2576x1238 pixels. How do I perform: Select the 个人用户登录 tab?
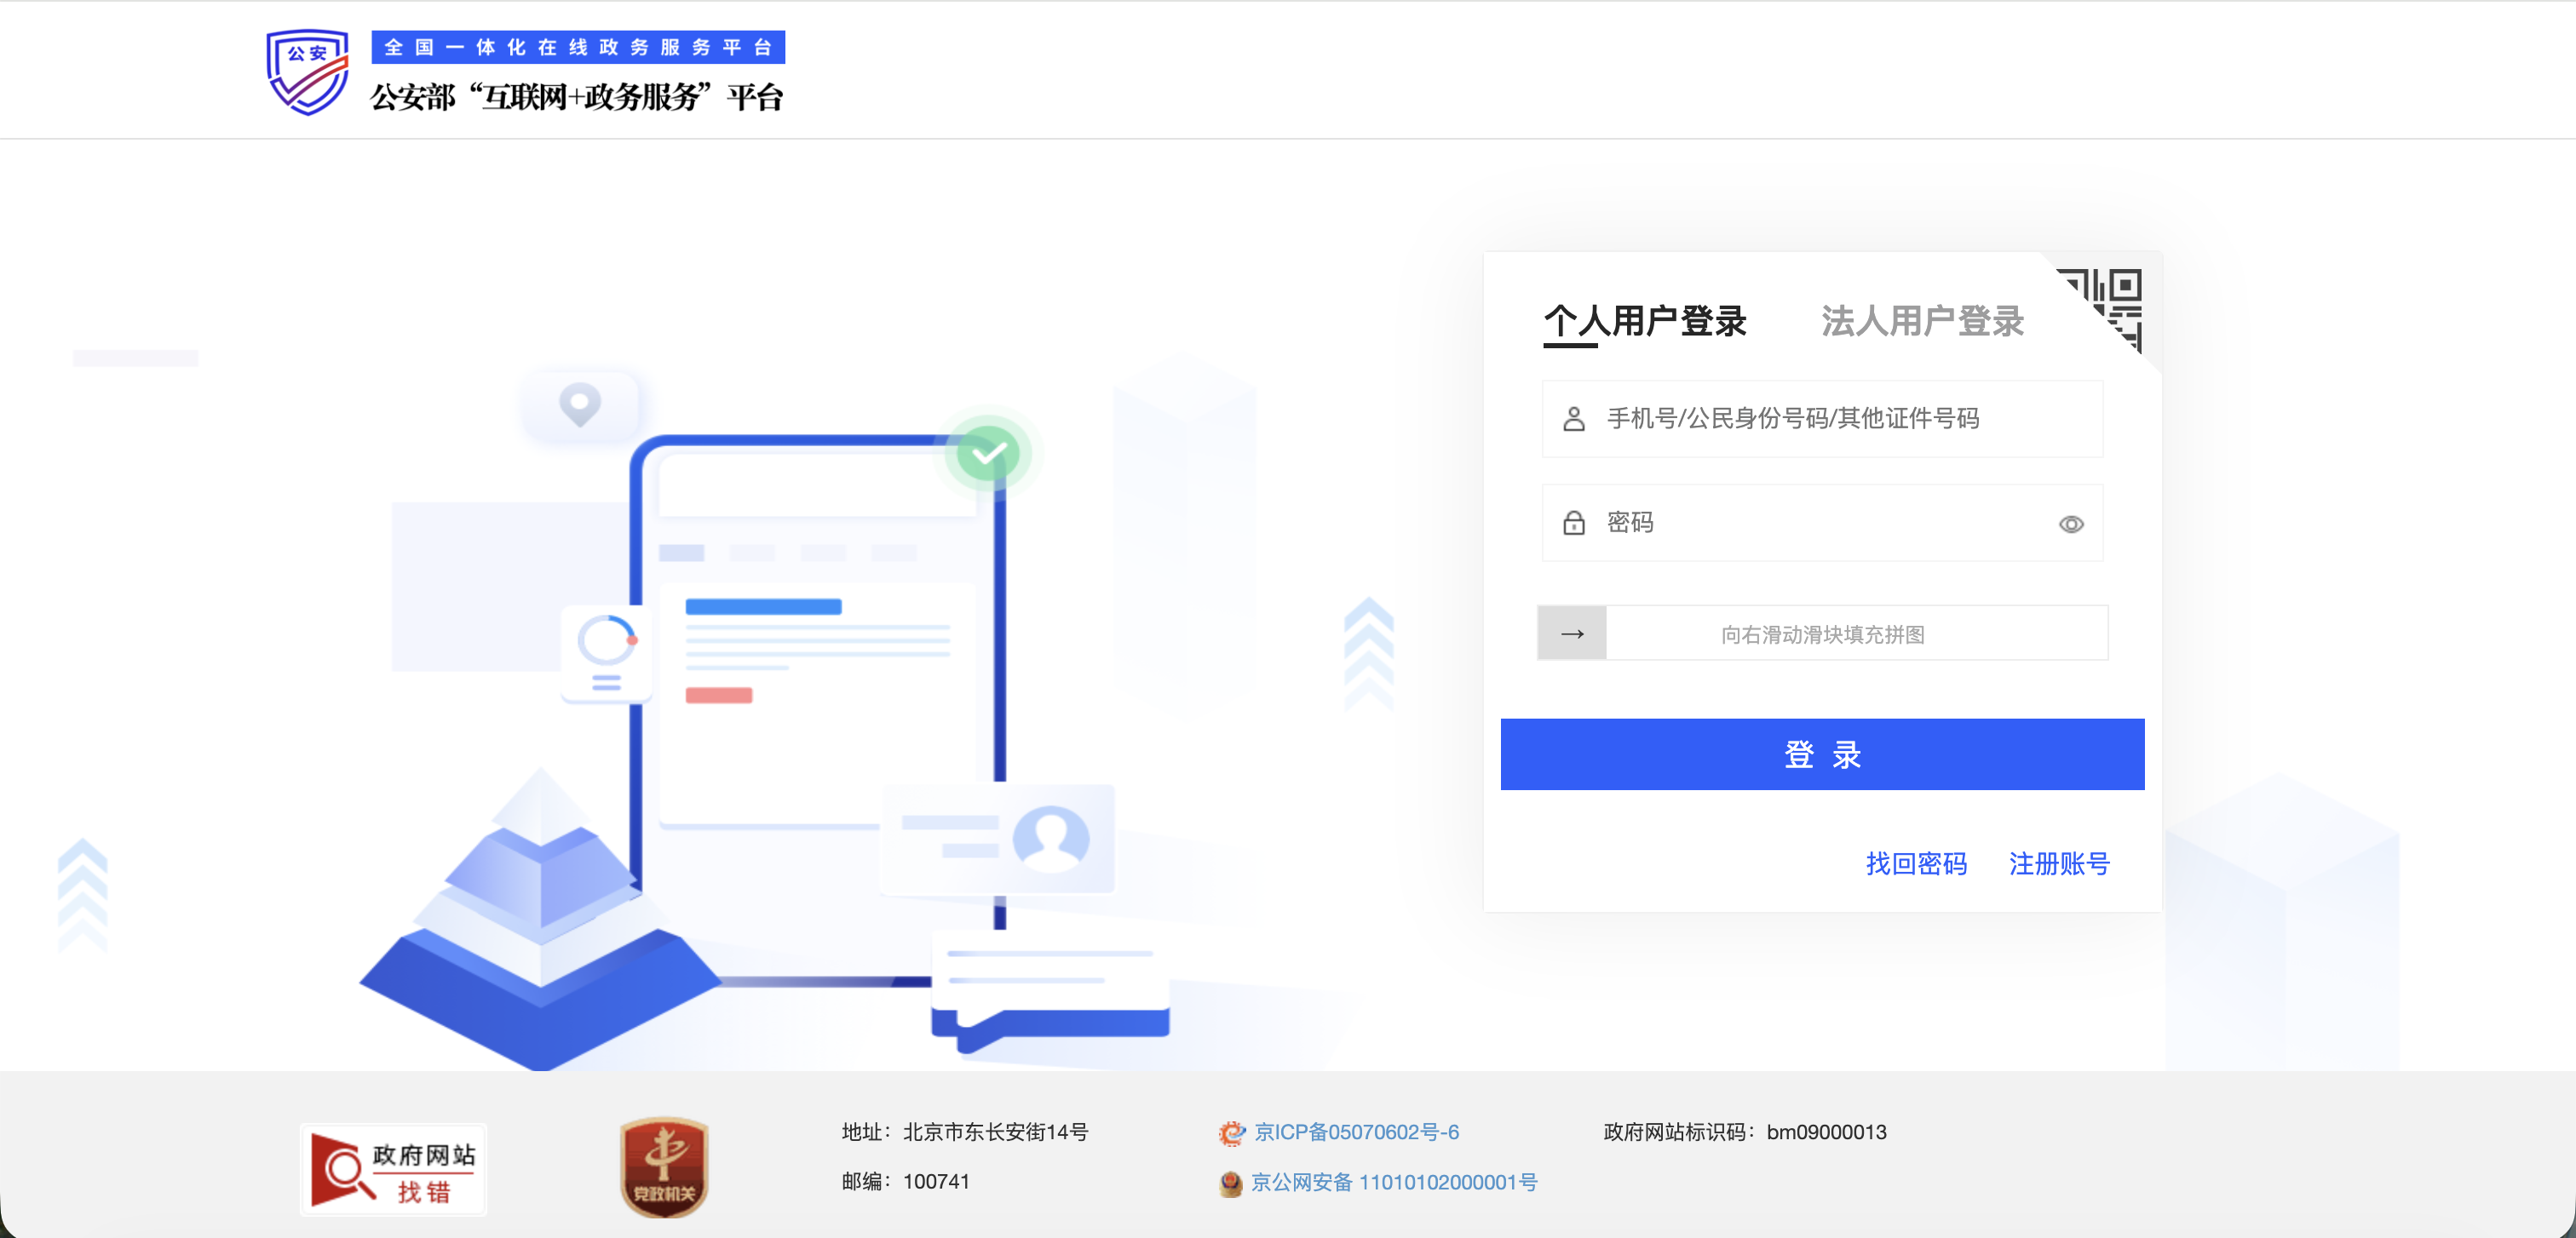pos(1646,321)
